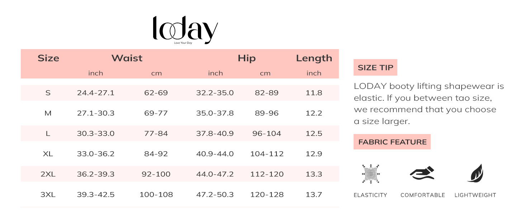Click the Hip column header
This screenshot has width=525, height=215.
coord(247,58)
